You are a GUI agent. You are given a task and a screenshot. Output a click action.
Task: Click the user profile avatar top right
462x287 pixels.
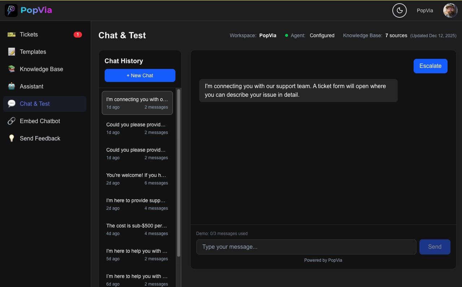coord(450,10)
